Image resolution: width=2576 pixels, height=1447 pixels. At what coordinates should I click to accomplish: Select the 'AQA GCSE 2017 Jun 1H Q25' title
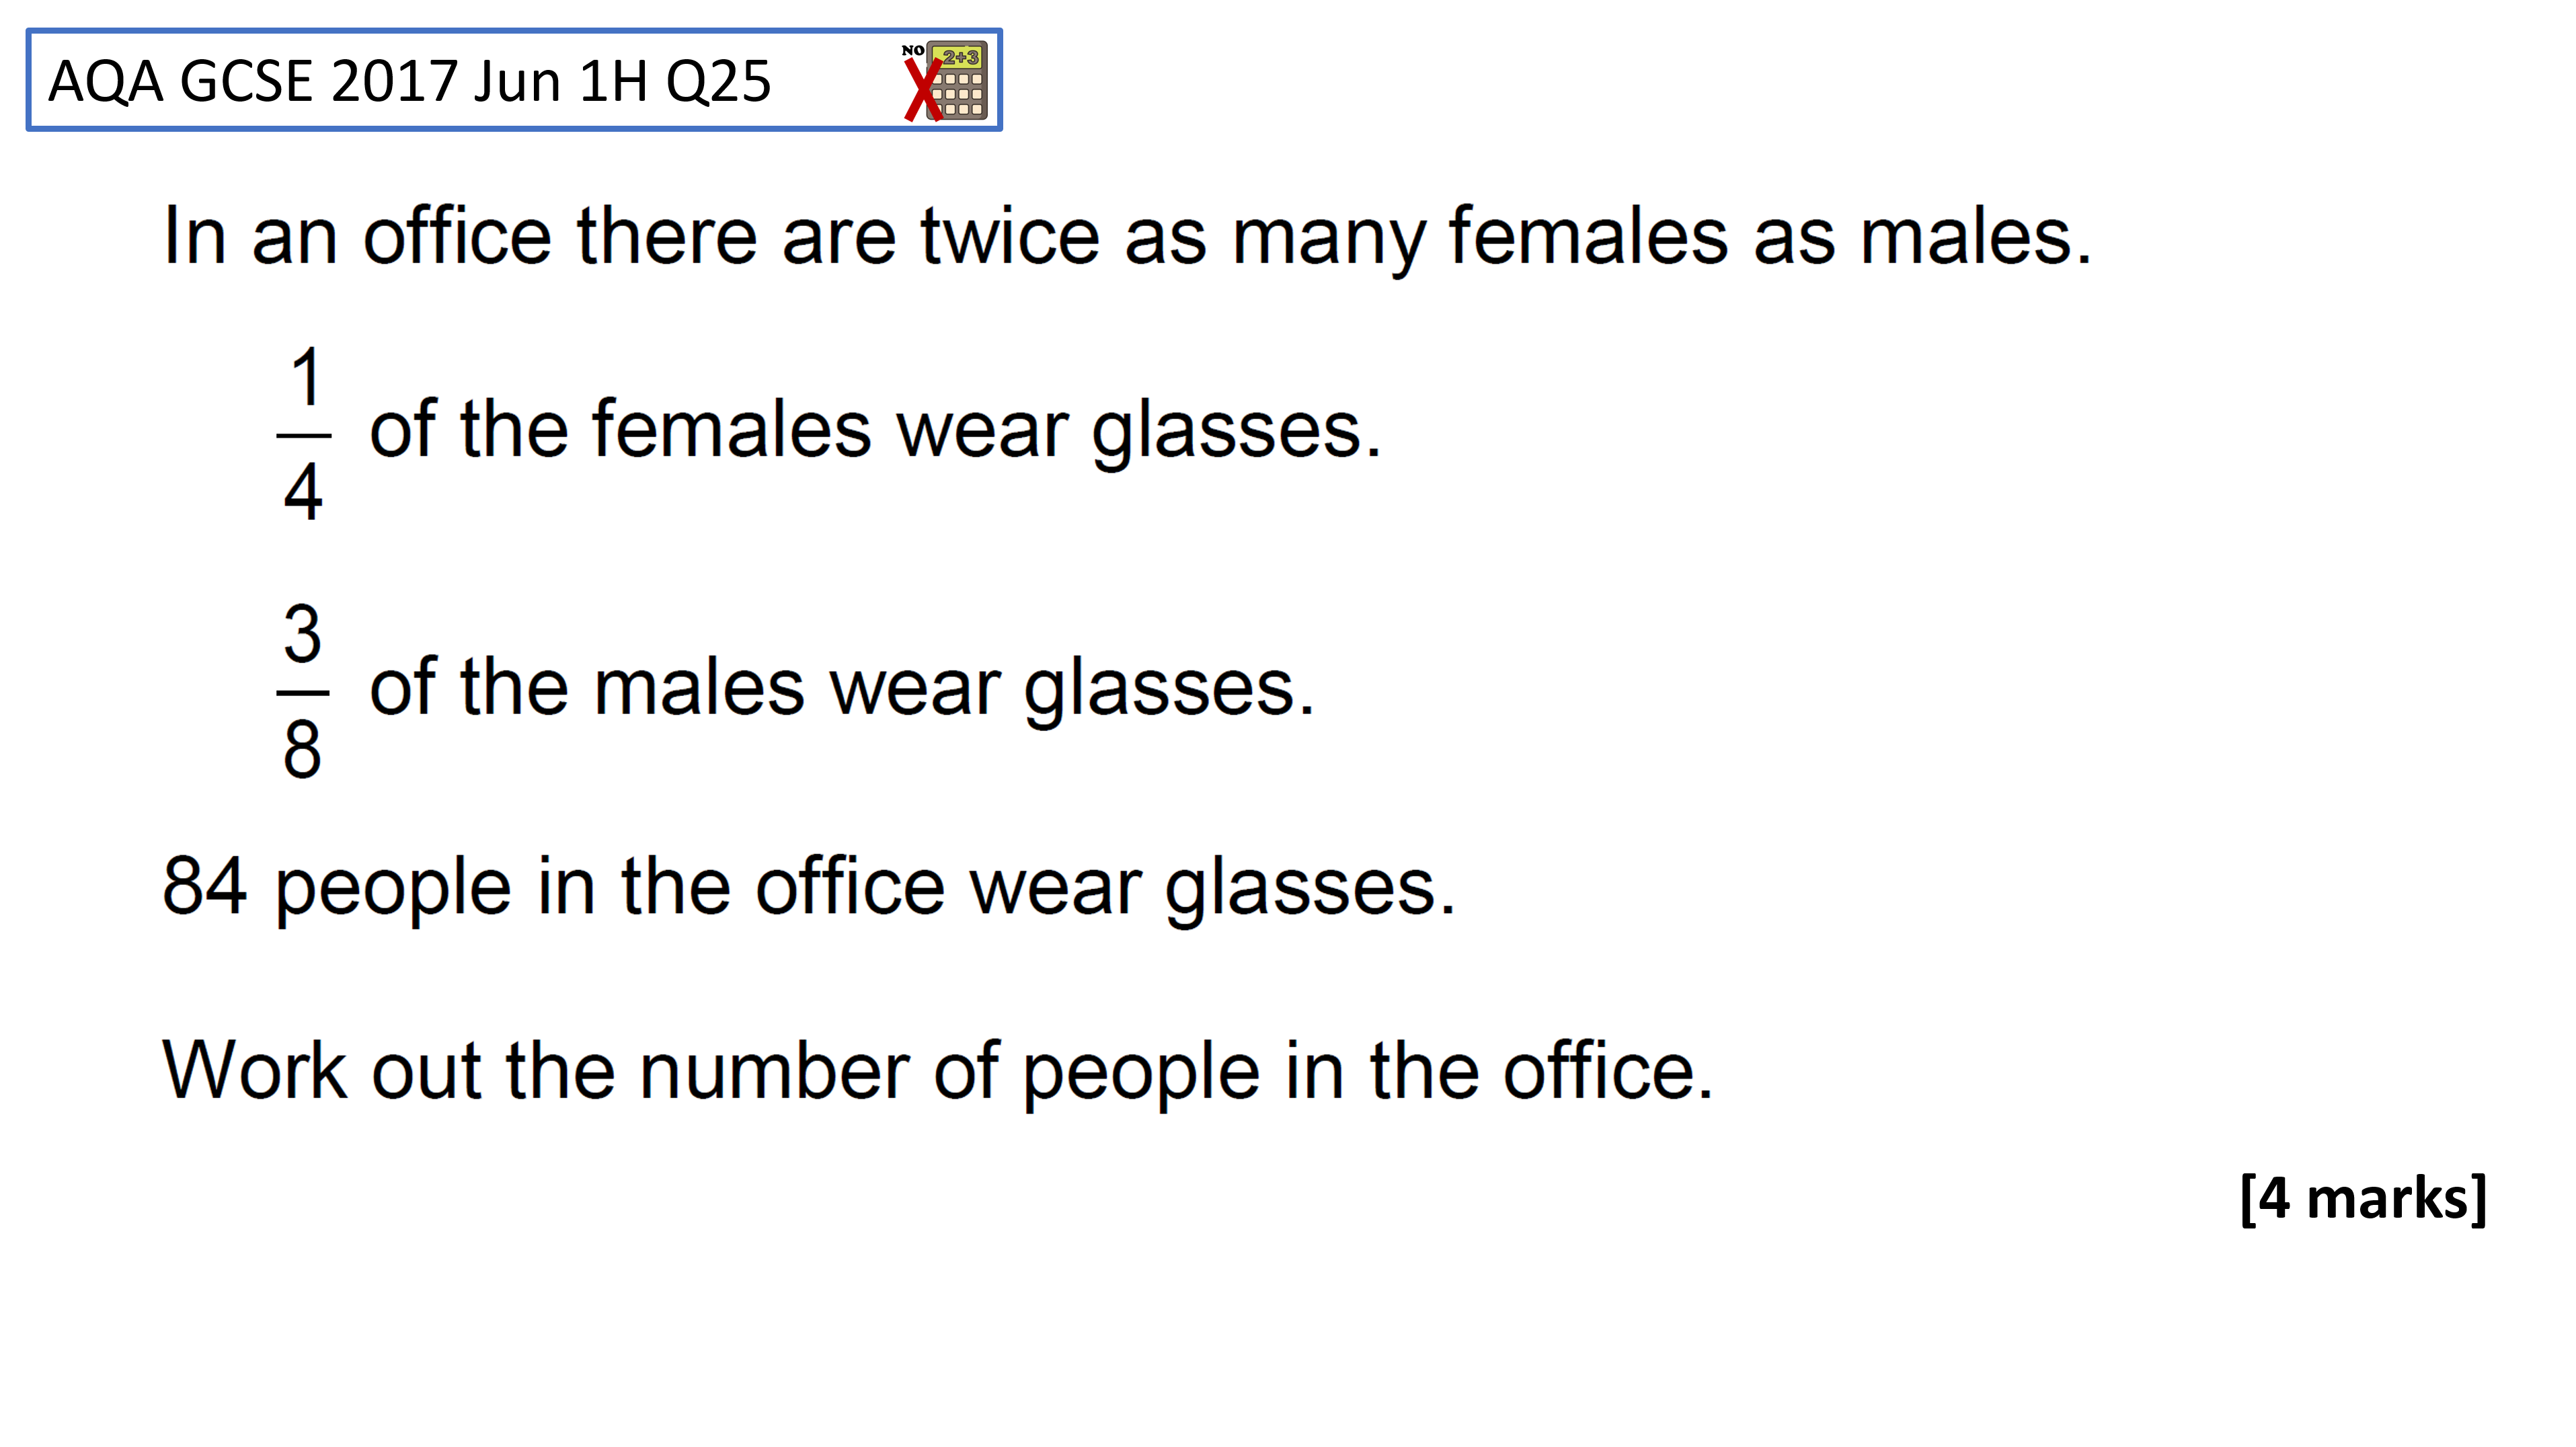tap(410, 81)
